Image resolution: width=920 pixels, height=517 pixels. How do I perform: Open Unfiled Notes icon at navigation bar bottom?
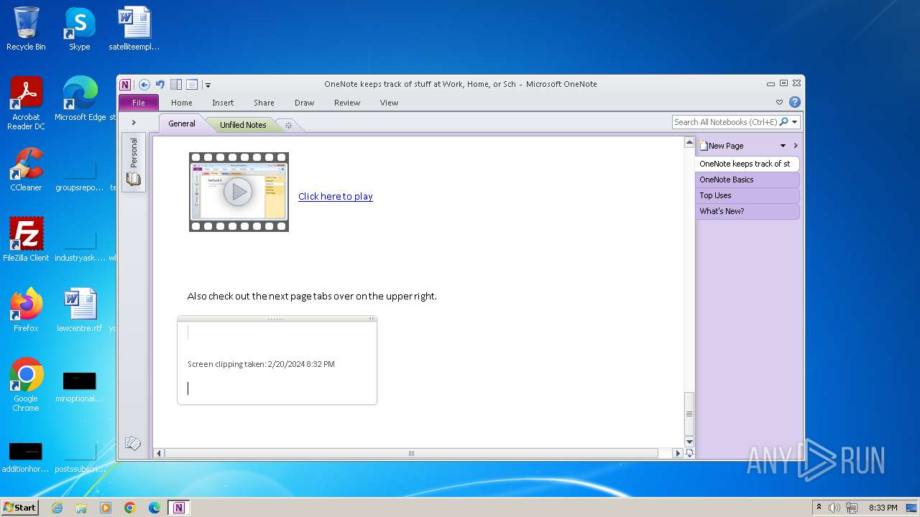133,444
